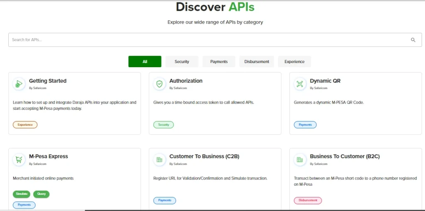Click 'By Safaricom' under Dynamic QR
This screenshot has width=425, height=211.
coord(318,88)
